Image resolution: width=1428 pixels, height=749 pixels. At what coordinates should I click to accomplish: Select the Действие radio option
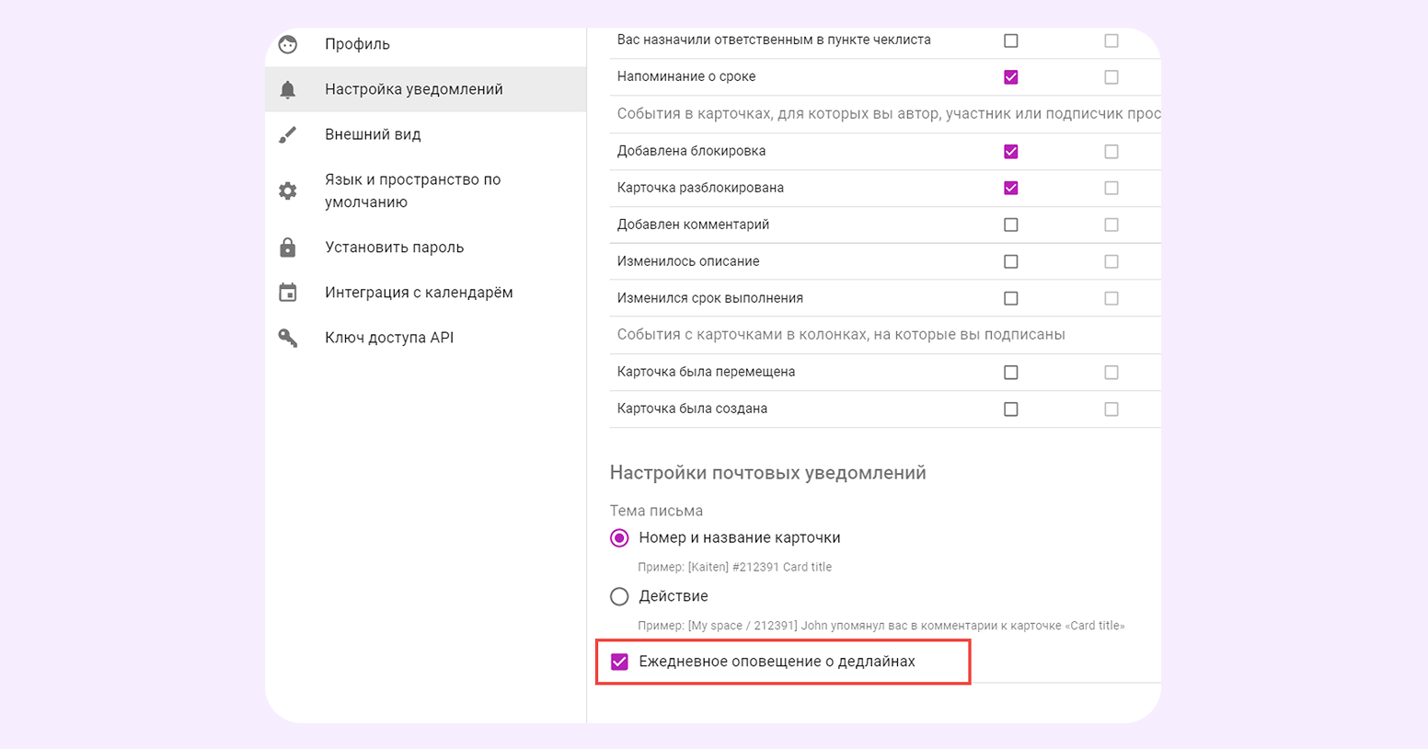[x=620, y=596]
